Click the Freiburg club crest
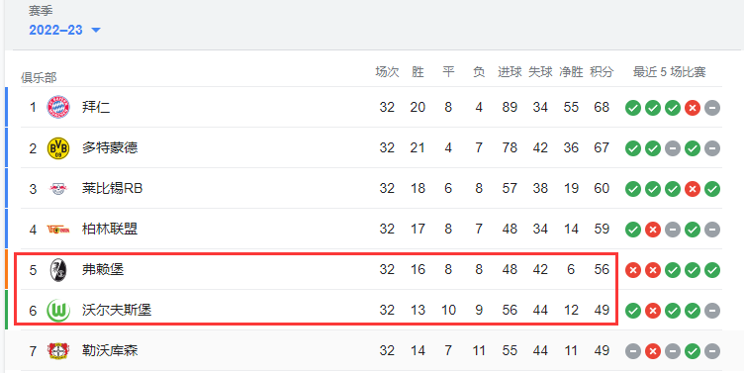744x373 pixels. pos(58,270)
